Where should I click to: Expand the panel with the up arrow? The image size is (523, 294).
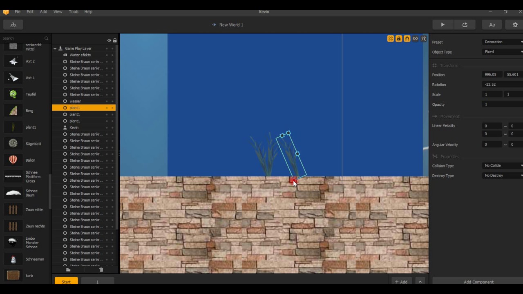[x=420, y=282]
